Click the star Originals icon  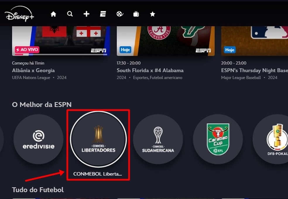[x=152, y=13]
